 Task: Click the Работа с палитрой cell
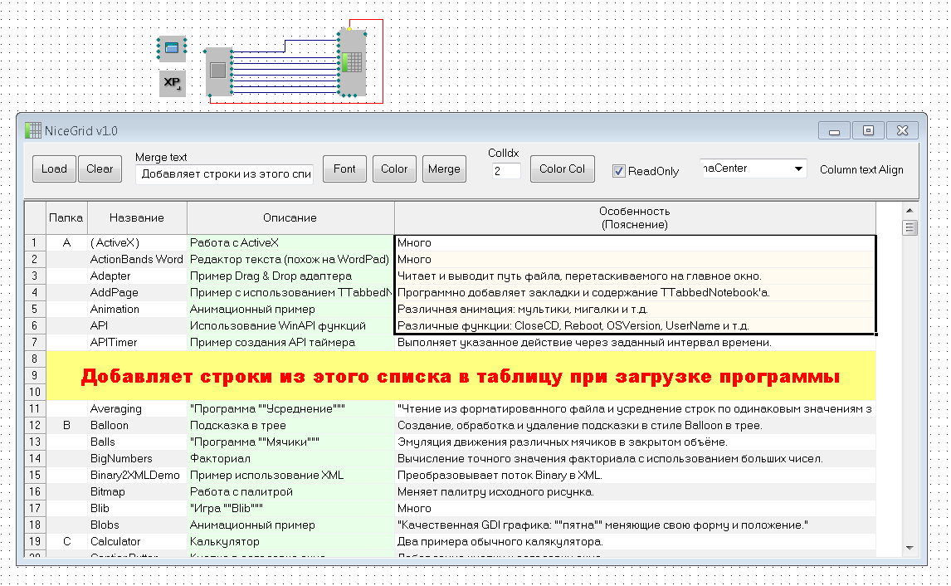click(290, 492)
